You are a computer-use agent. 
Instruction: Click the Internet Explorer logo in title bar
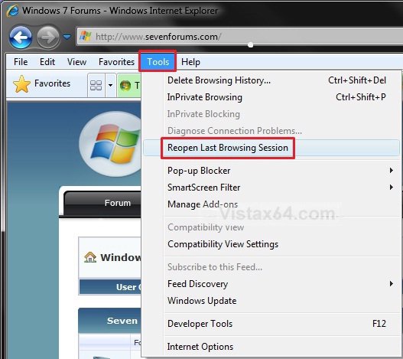(12, 11)
